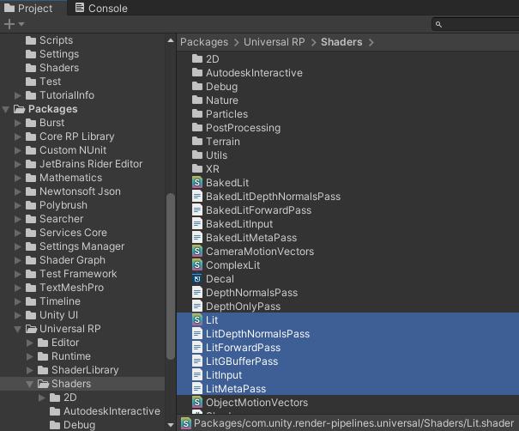Collapse the Universal RP folder
519x431 pixels.
coord(17,329)
